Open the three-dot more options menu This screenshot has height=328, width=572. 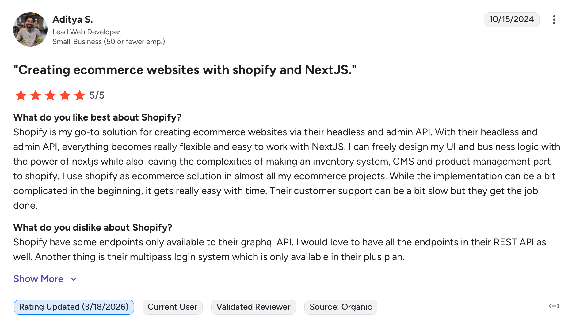554,20
